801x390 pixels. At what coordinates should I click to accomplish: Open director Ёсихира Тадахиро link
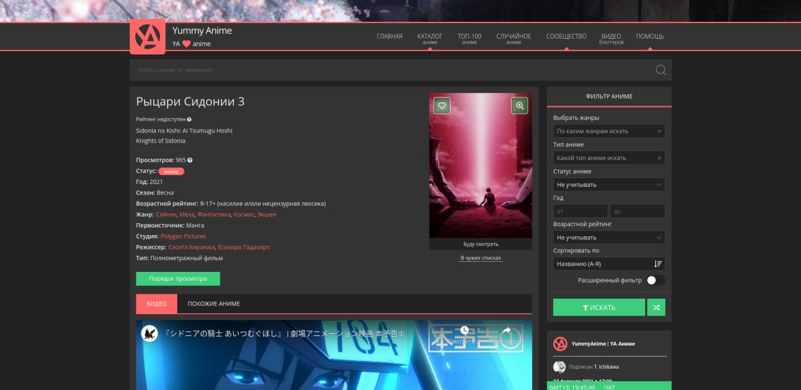click(244, 247)
